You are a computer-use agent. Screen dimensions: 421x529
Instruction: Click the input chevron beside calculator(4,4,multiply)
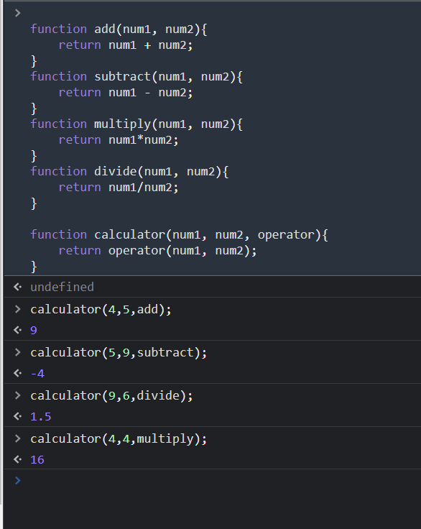pyautogui.click(x=18, y=438)
